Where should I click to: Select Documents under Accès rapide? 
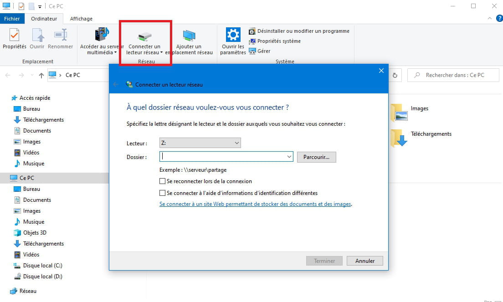pos(32,130)
